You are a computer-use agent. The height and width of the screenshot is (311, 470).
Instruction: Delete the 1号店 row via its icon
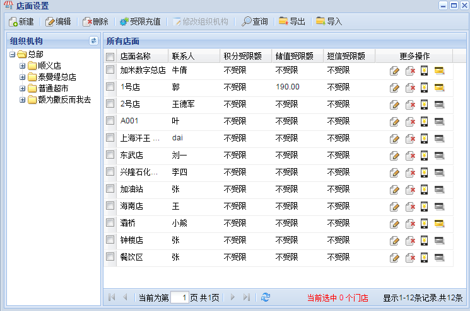(x=410, y=88)
